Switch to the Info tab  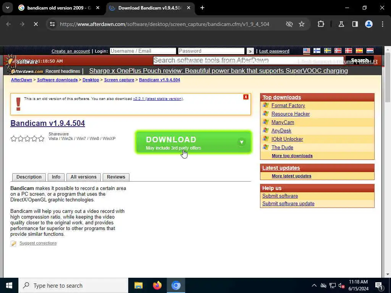(56, 177)
